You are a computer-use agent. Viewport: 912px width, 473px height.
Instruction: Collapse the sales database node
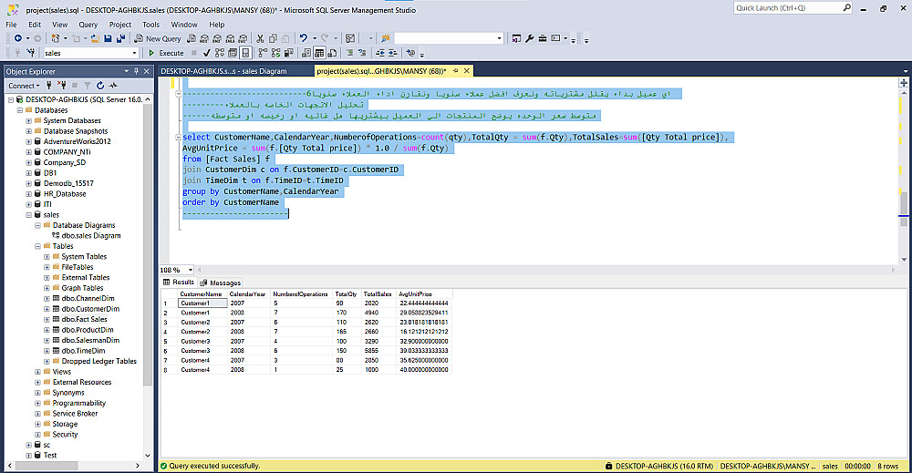click(x=27, y=215)
